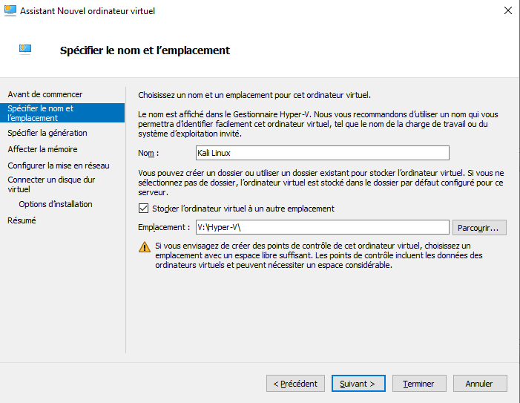520x403 pixels.
Task: Click the yellow warning triangle icon
Action: point(144,246)
